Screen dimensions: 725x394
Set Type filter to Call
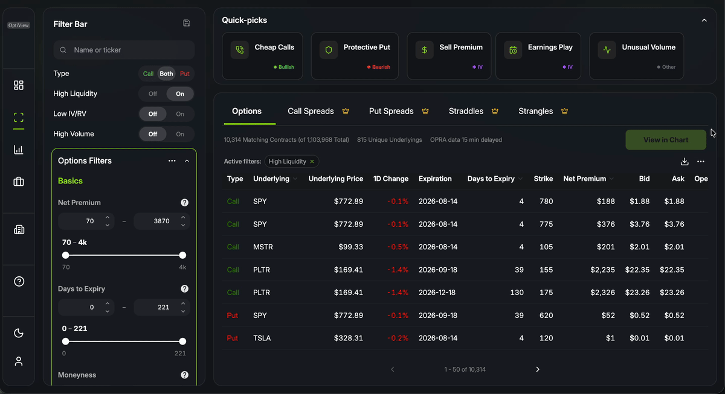tap(148, 74)
